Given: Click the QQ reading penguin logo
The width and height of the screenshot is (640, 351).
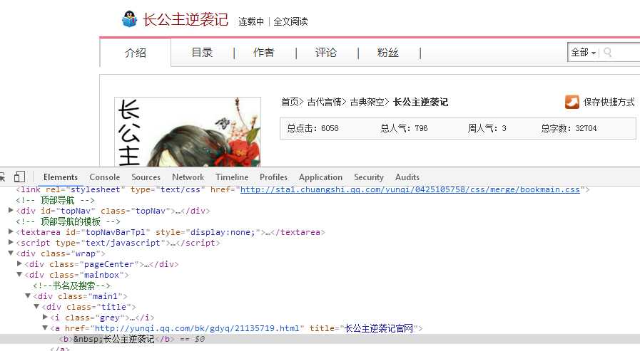Looking at the screenshot, I should 129,19.
